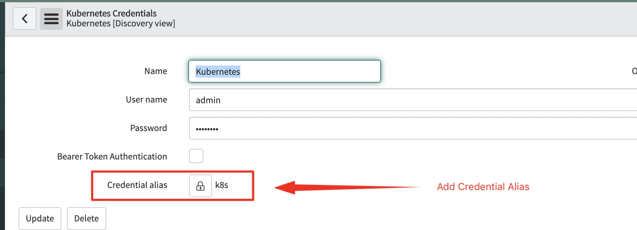
Task: Click the red arrow pointing at alias
Action: point(347,187)
